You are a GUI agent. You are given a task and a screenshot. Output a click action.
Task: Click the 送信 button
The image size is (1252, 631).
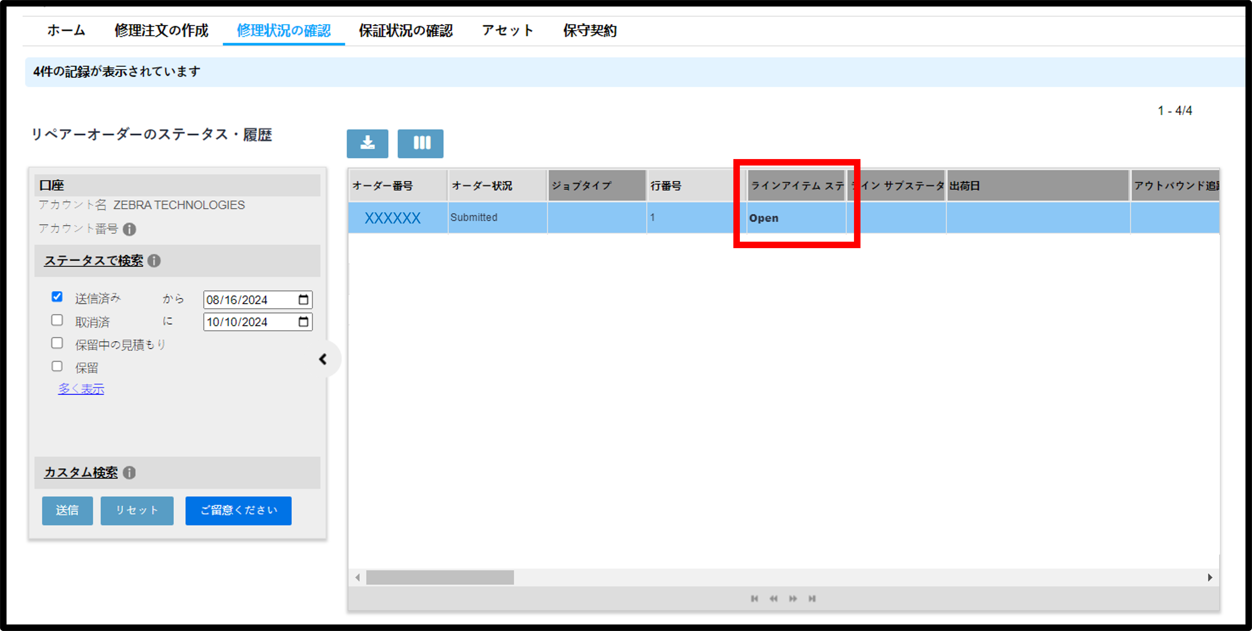coord(67,510)
